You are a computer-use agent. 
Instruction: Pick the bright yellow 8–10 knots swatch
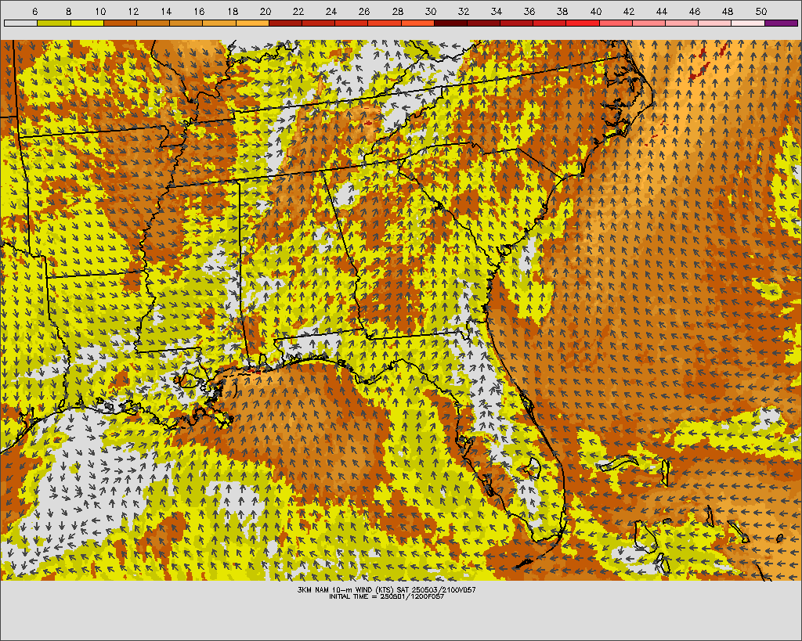click(87, 23)
